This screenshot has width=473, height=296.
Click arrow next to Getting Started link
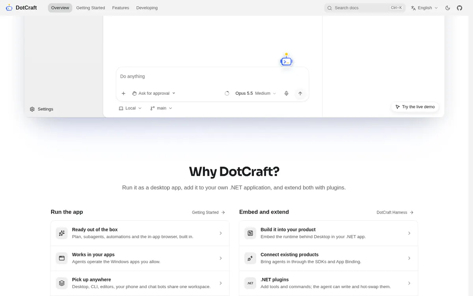(x=223, y=212)
